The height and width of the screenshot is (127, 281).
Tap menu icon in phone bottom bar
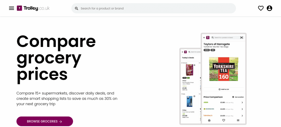coord(238,120)
